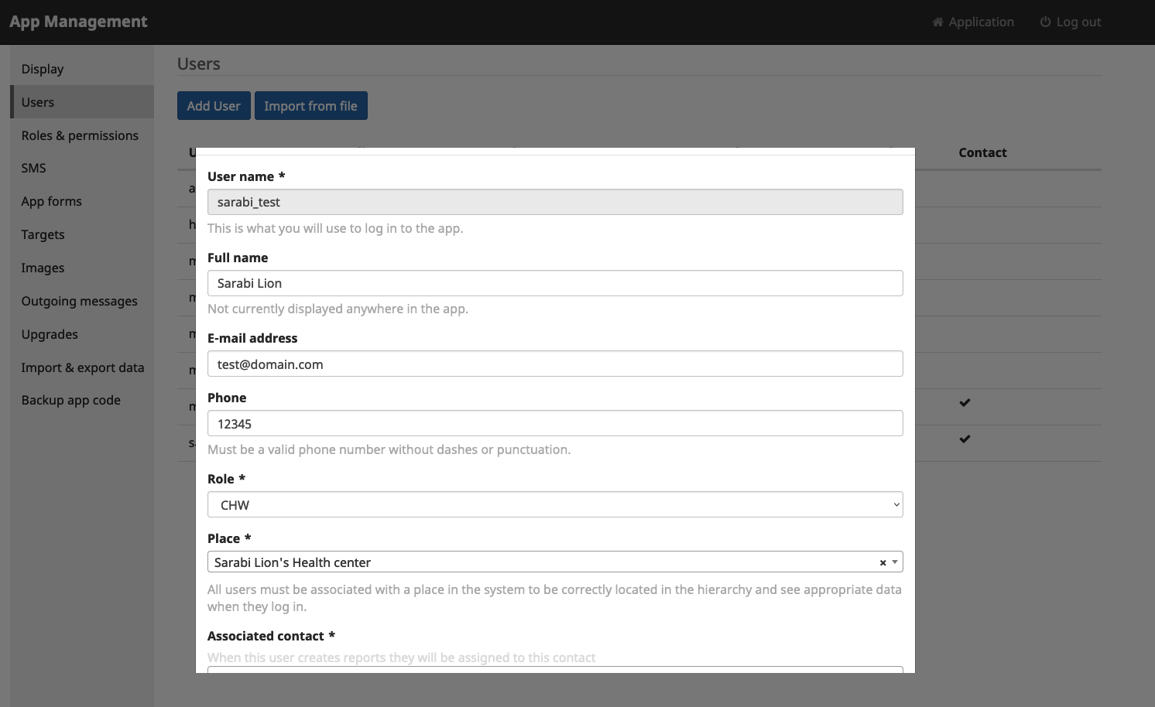Select Targets from the sidebar
The width and height of the screenshot is (1155, 707).
pyautogui.click(x=43, y=234)
